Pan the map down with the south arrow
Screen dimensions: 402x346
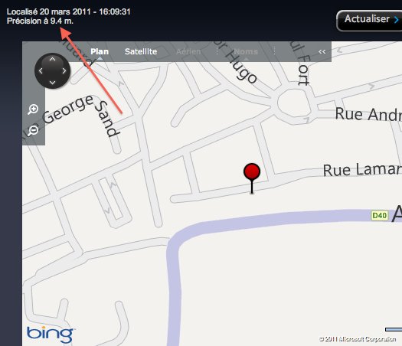coord(52,83)
